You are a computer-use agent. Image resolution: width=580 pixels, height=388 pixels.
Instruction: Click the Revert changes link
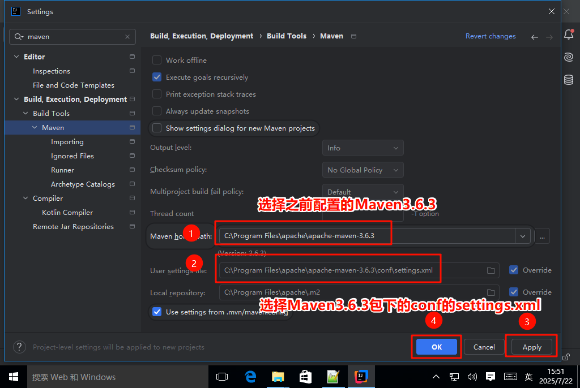[x=491, y=36]
